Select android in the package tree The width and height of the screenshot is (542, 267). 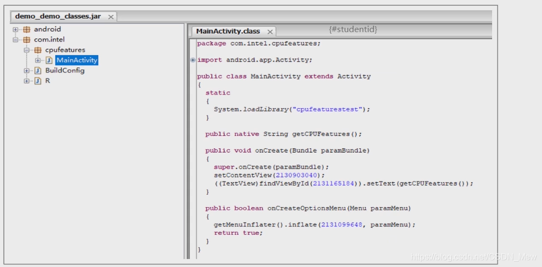pos(47,29)
